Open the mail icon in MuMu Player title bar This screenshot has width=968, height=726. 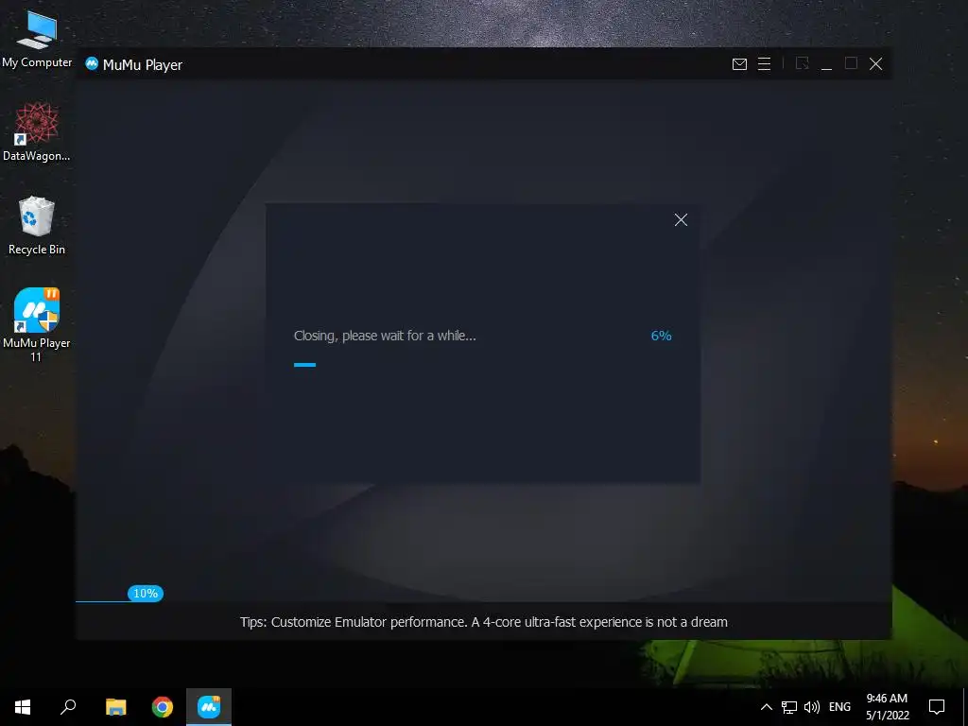click(x=739, y=64)
